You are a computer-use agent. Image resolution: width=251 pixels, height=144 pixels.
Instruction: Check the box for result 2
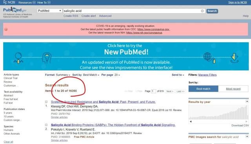coord(46,125)
